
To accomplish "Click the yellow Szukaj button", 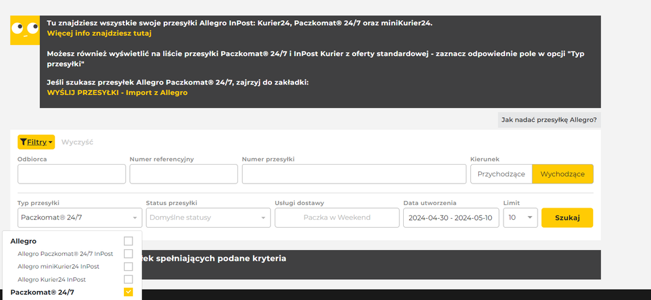I will click(x=567, y=217).
